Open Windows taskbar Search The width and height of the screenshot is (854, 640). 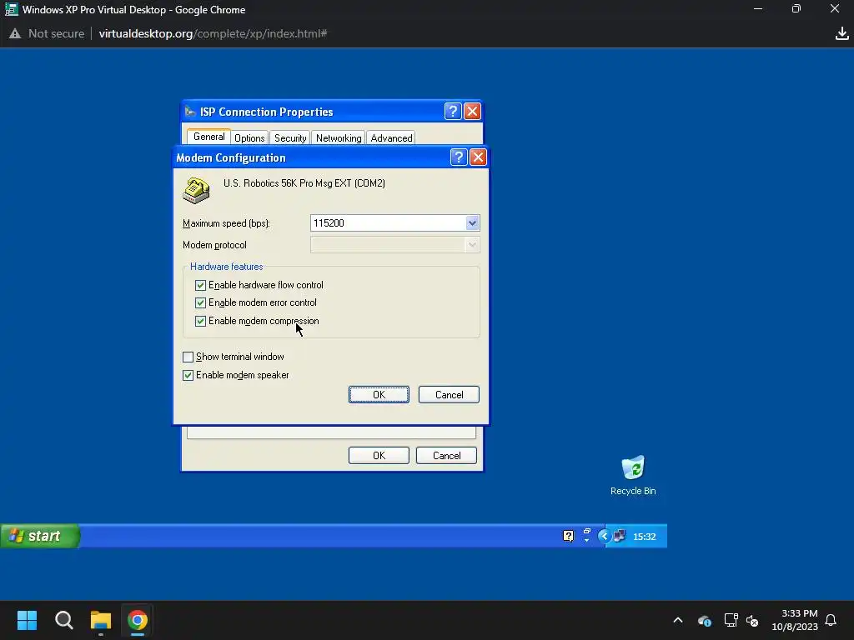63,620
